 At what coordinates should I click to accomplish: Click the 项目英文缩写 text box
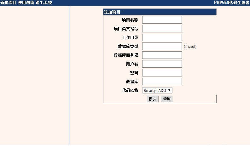[x=162, y=29]
